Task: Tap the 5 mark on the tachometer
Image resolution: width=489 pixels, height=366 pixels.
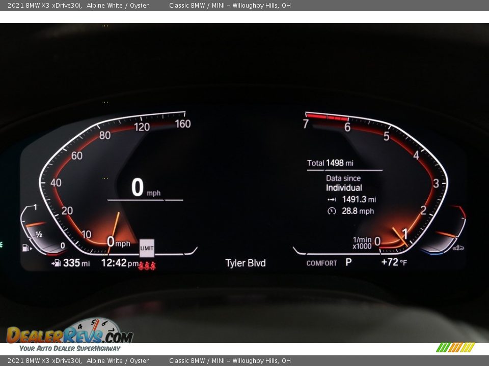Action: (387, 136)
